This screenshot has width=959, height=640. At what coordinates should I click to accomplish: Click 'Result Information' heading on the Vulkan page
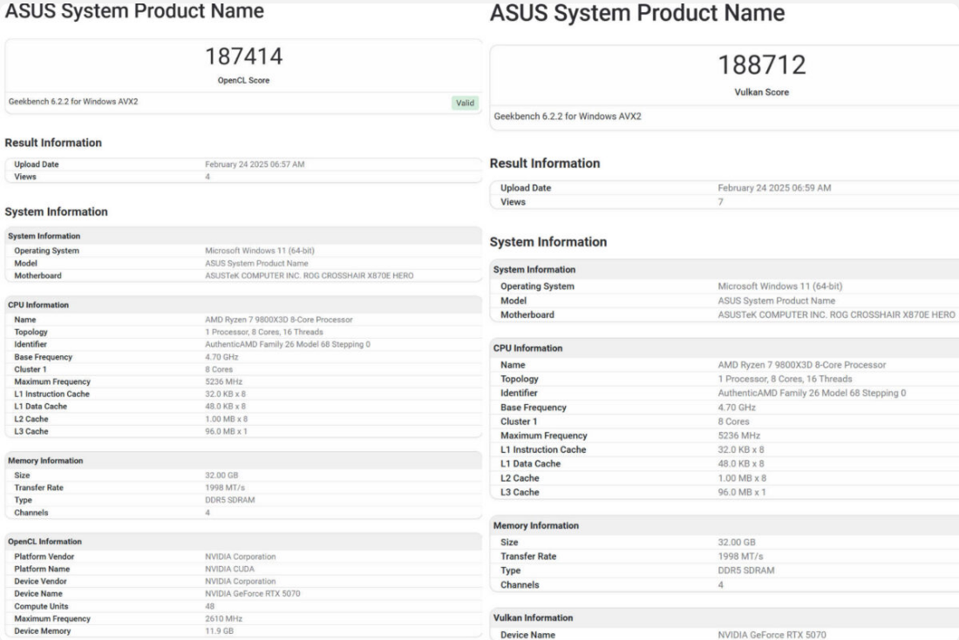[x=544, y=163]
